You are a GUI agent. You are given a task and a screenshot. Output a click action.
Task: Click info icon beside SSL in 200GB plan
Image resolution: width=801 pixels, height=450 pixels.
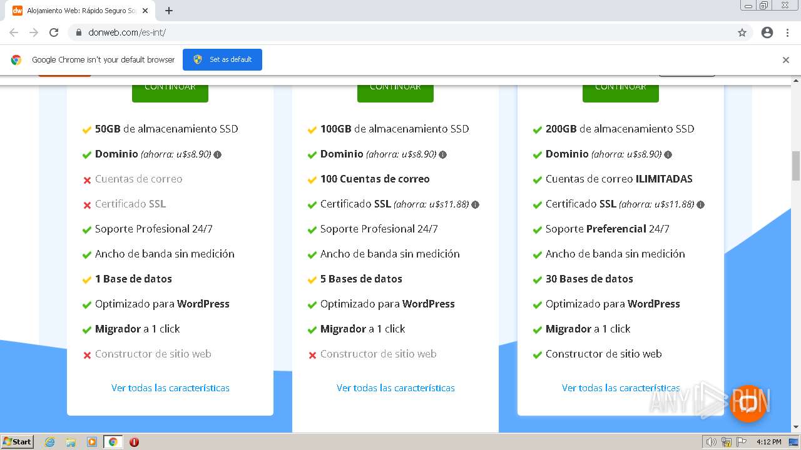701,204
